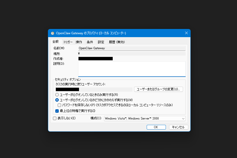237x158 pixels.
Task: Click the clock icon in the title bar
Action: [52, 33]
